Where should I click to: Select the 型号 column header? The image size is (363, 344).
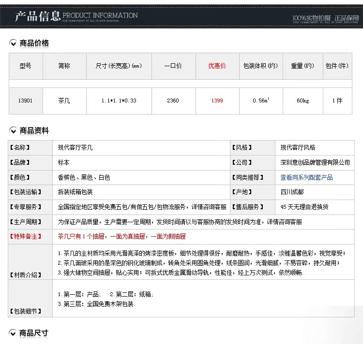(25, 66)
